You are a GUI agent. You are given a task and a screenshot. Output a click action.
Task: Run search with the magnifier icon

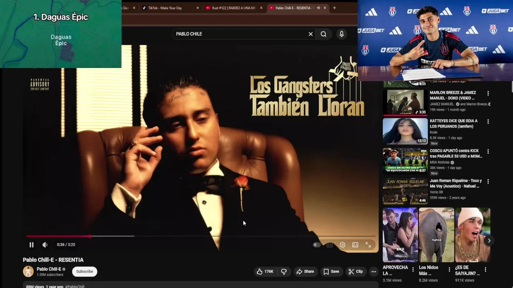coord(323,34)
